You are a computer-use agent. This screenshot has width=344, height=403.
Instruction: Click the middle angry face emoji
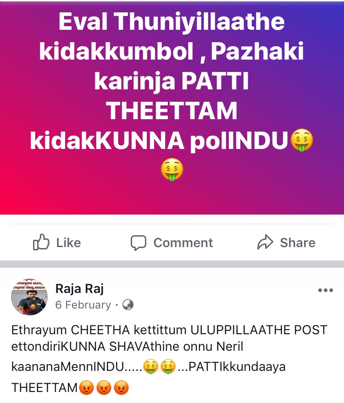coord(104,387)
